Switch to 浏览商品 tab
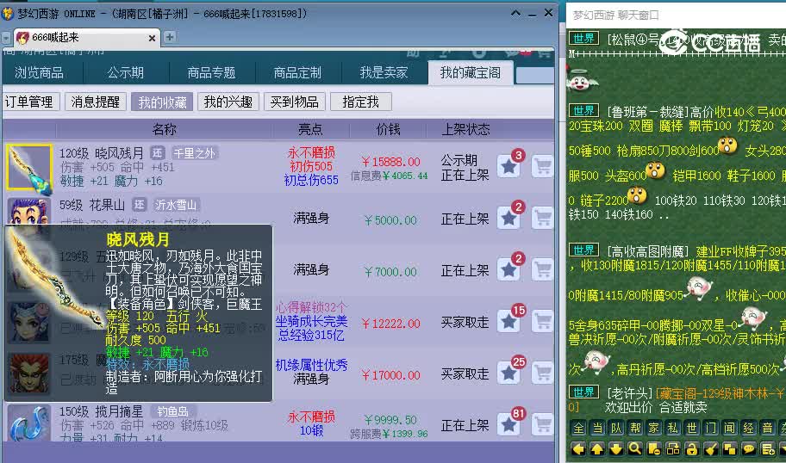The height and width of the screenshot is (463, 786). [39, 73]
